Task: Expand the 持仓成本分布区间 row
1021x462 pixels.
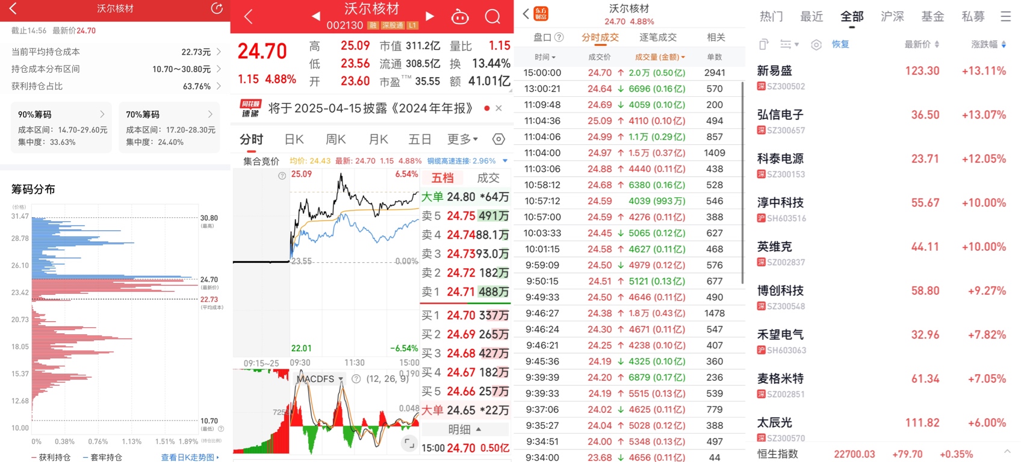Action: coord(115,69)
